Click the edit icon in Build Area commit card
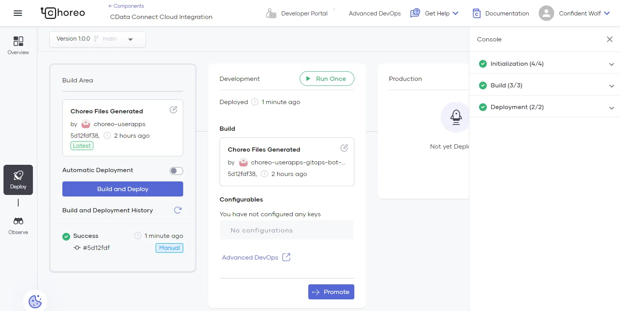Image resolution: width=620 pixels, height=311 pixels. pyautogui.click(x=173, y=110)
